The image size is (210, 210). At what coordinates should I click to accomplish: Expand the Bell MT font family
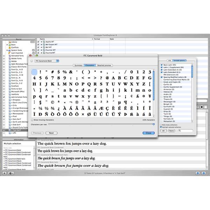pos(42,47)
